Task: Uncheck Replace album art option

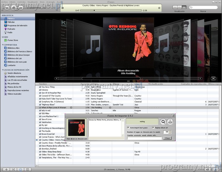Action: pos(153,127)
